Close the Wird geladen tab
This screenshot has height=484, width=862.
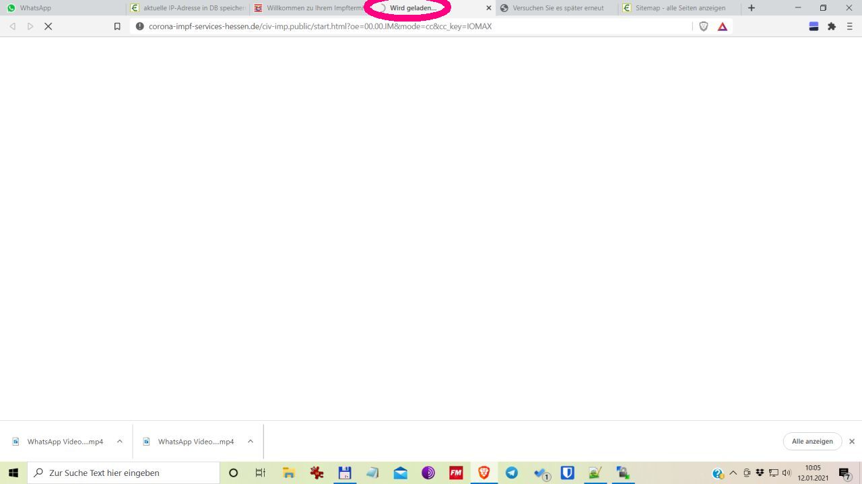[489, 8]
